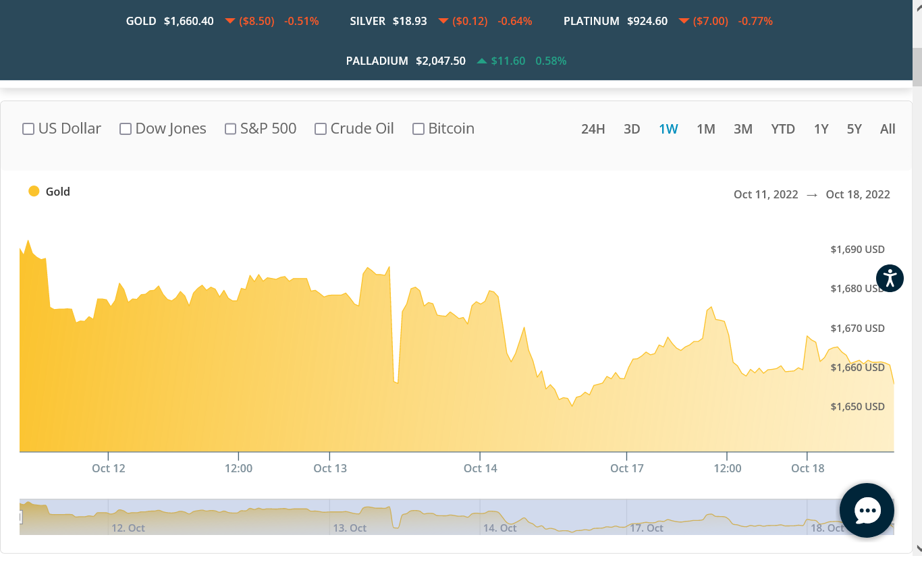Click the $1,690 USD axis label

(x=858, y=250)
